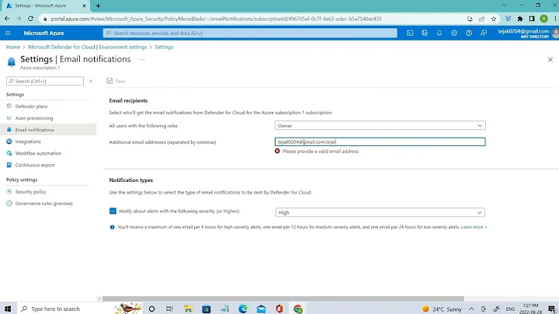Open the taskbar notification center icon

click(x=552, y=309)
